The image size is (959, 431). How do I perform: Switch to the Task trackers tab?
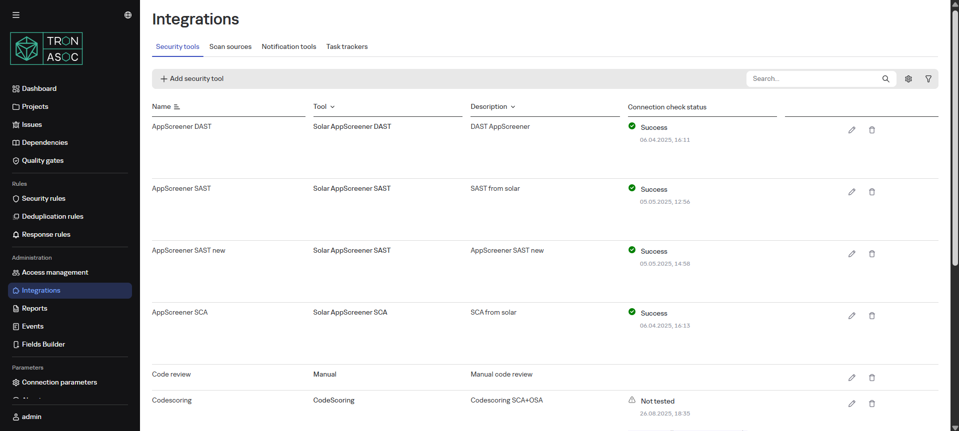(347, 46)
